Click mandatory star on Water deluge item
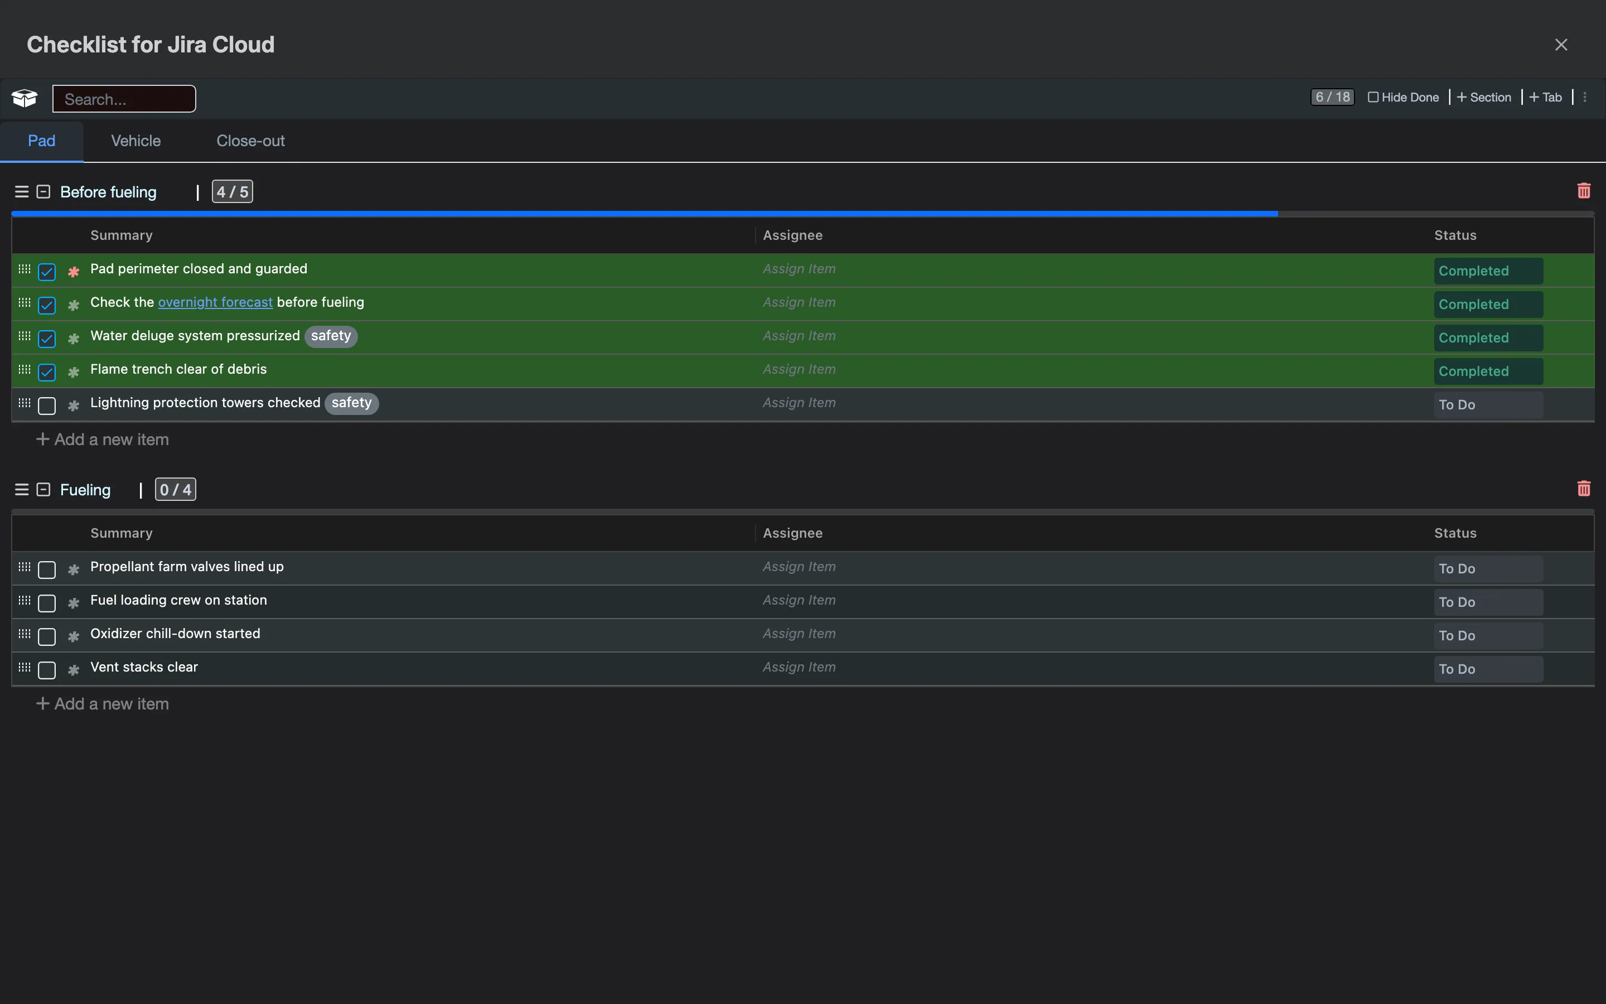Screen dimensions: 1606x1004 pyautogui.click(x=74, y=338)
